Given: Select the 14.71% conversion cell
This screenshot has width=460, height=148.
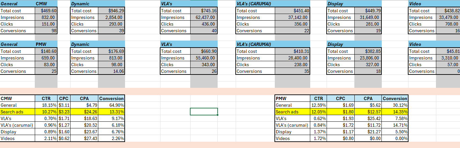Looking at the screenshot, I should tap(395, 125).
